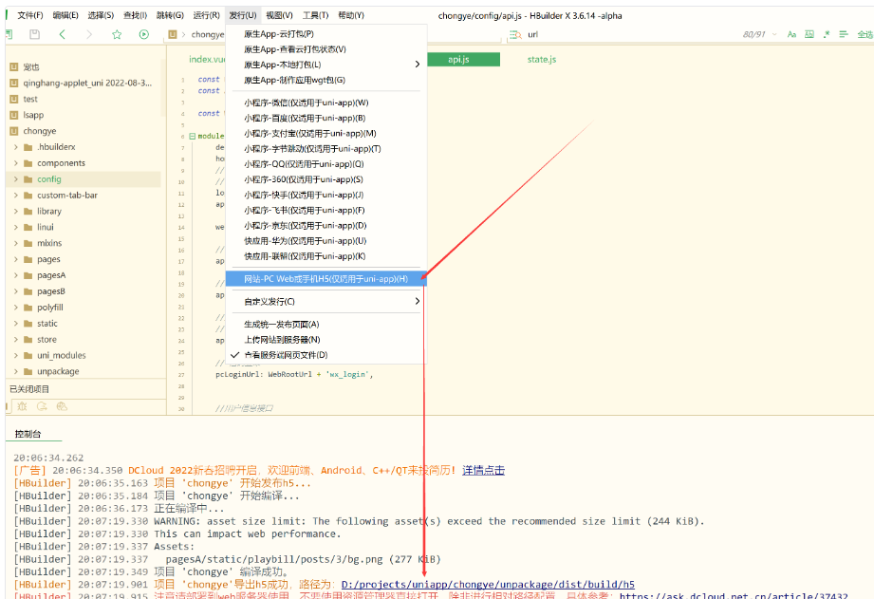Screen dimensions: 874x599
Task: Open the exported h5 build path link
Action: point(488,585)
